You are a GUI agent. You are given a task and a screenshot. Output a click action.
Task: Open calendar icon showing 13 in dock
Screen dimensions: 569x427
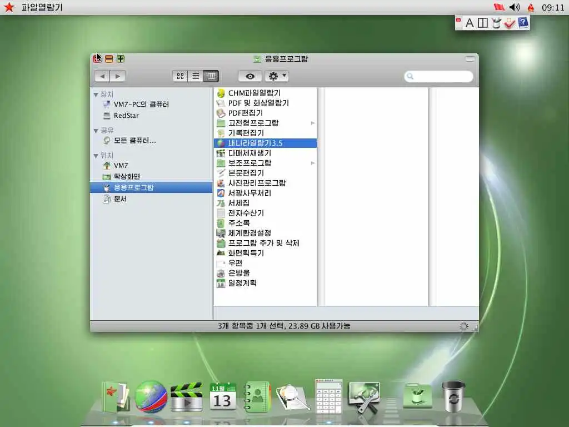(223, 396)
